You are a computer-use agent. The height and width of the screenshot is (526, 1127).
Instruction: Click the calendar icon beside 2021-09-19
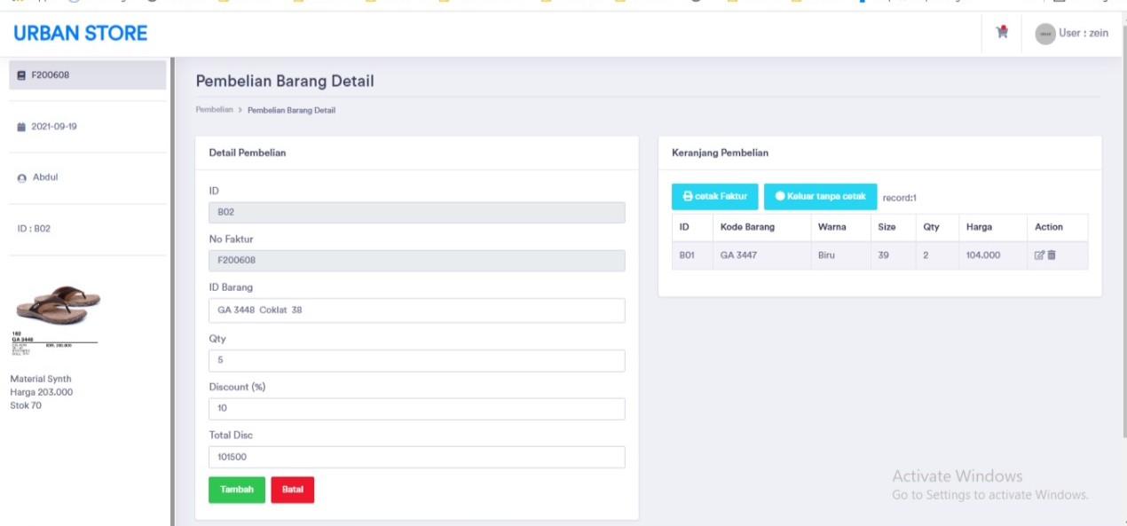pos(21,127)
